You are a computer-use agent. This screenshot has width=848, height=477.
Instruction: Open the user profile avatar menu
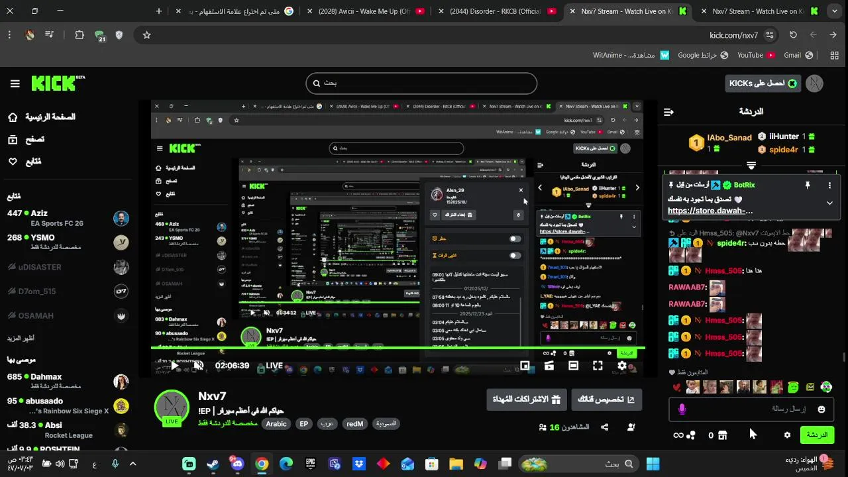[x=814, y=83]
